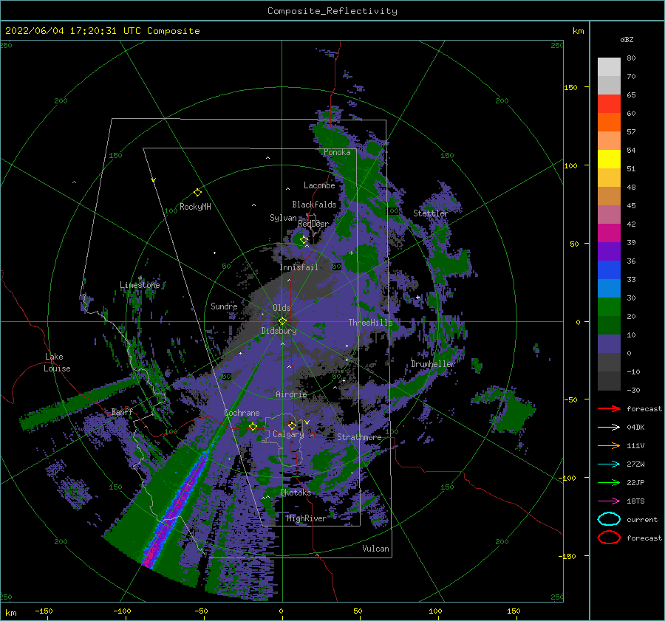Click the magenta 18TS arrow icon
Viewport: 665px width, 621px height.
coord(609,501)
